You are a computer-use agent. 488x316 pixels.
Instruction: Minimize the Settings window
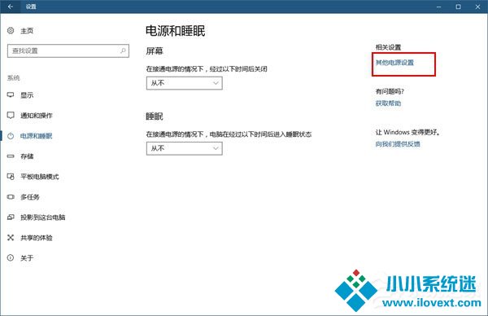point(439,7)
